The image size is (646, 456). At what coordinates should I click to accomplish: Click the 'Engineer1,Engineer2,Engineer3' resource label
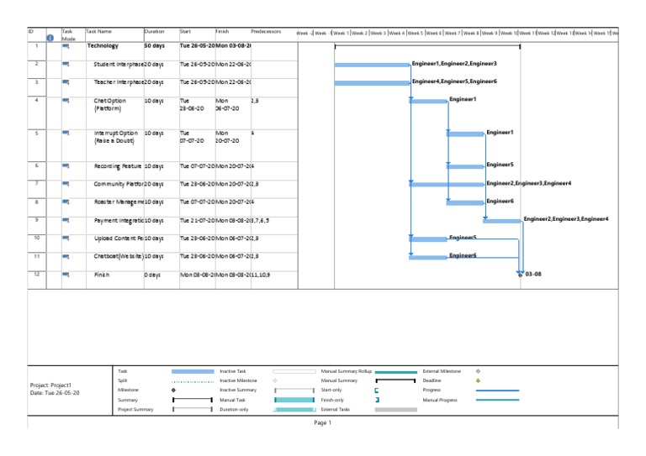point(454,63)
